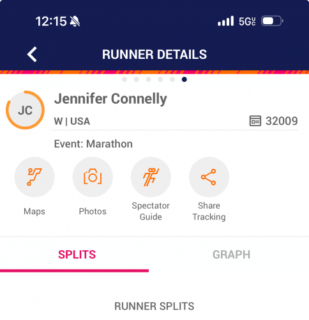Open the Photos camera icon

coord(93,177)
